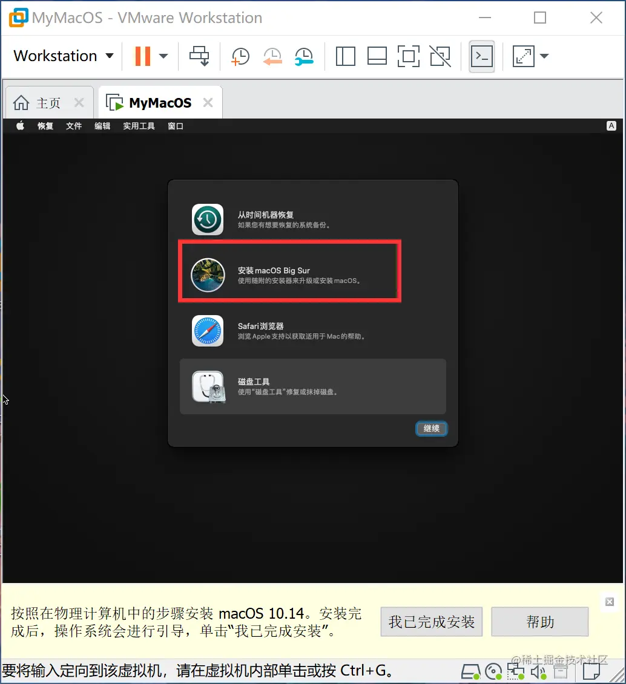The height and width of the screenshot is (684, 626).
Task: Click the hard disk status icon
Action: 471,672
